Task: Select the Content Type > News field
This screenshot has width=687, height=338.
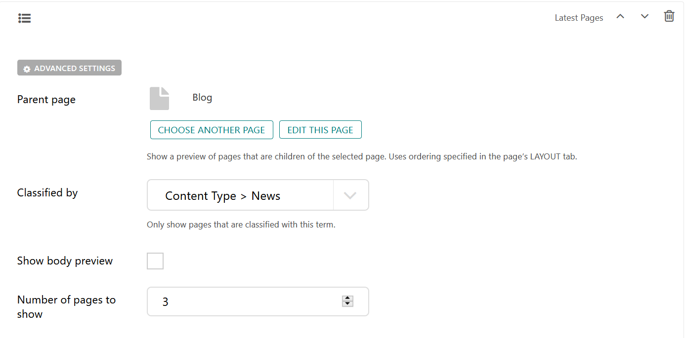Action: 240,195
